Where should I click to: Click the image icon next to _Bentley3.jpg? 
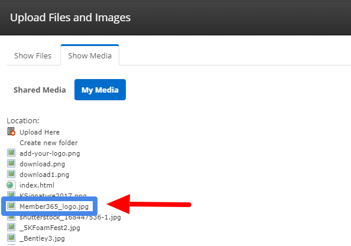tap(11, 238)
